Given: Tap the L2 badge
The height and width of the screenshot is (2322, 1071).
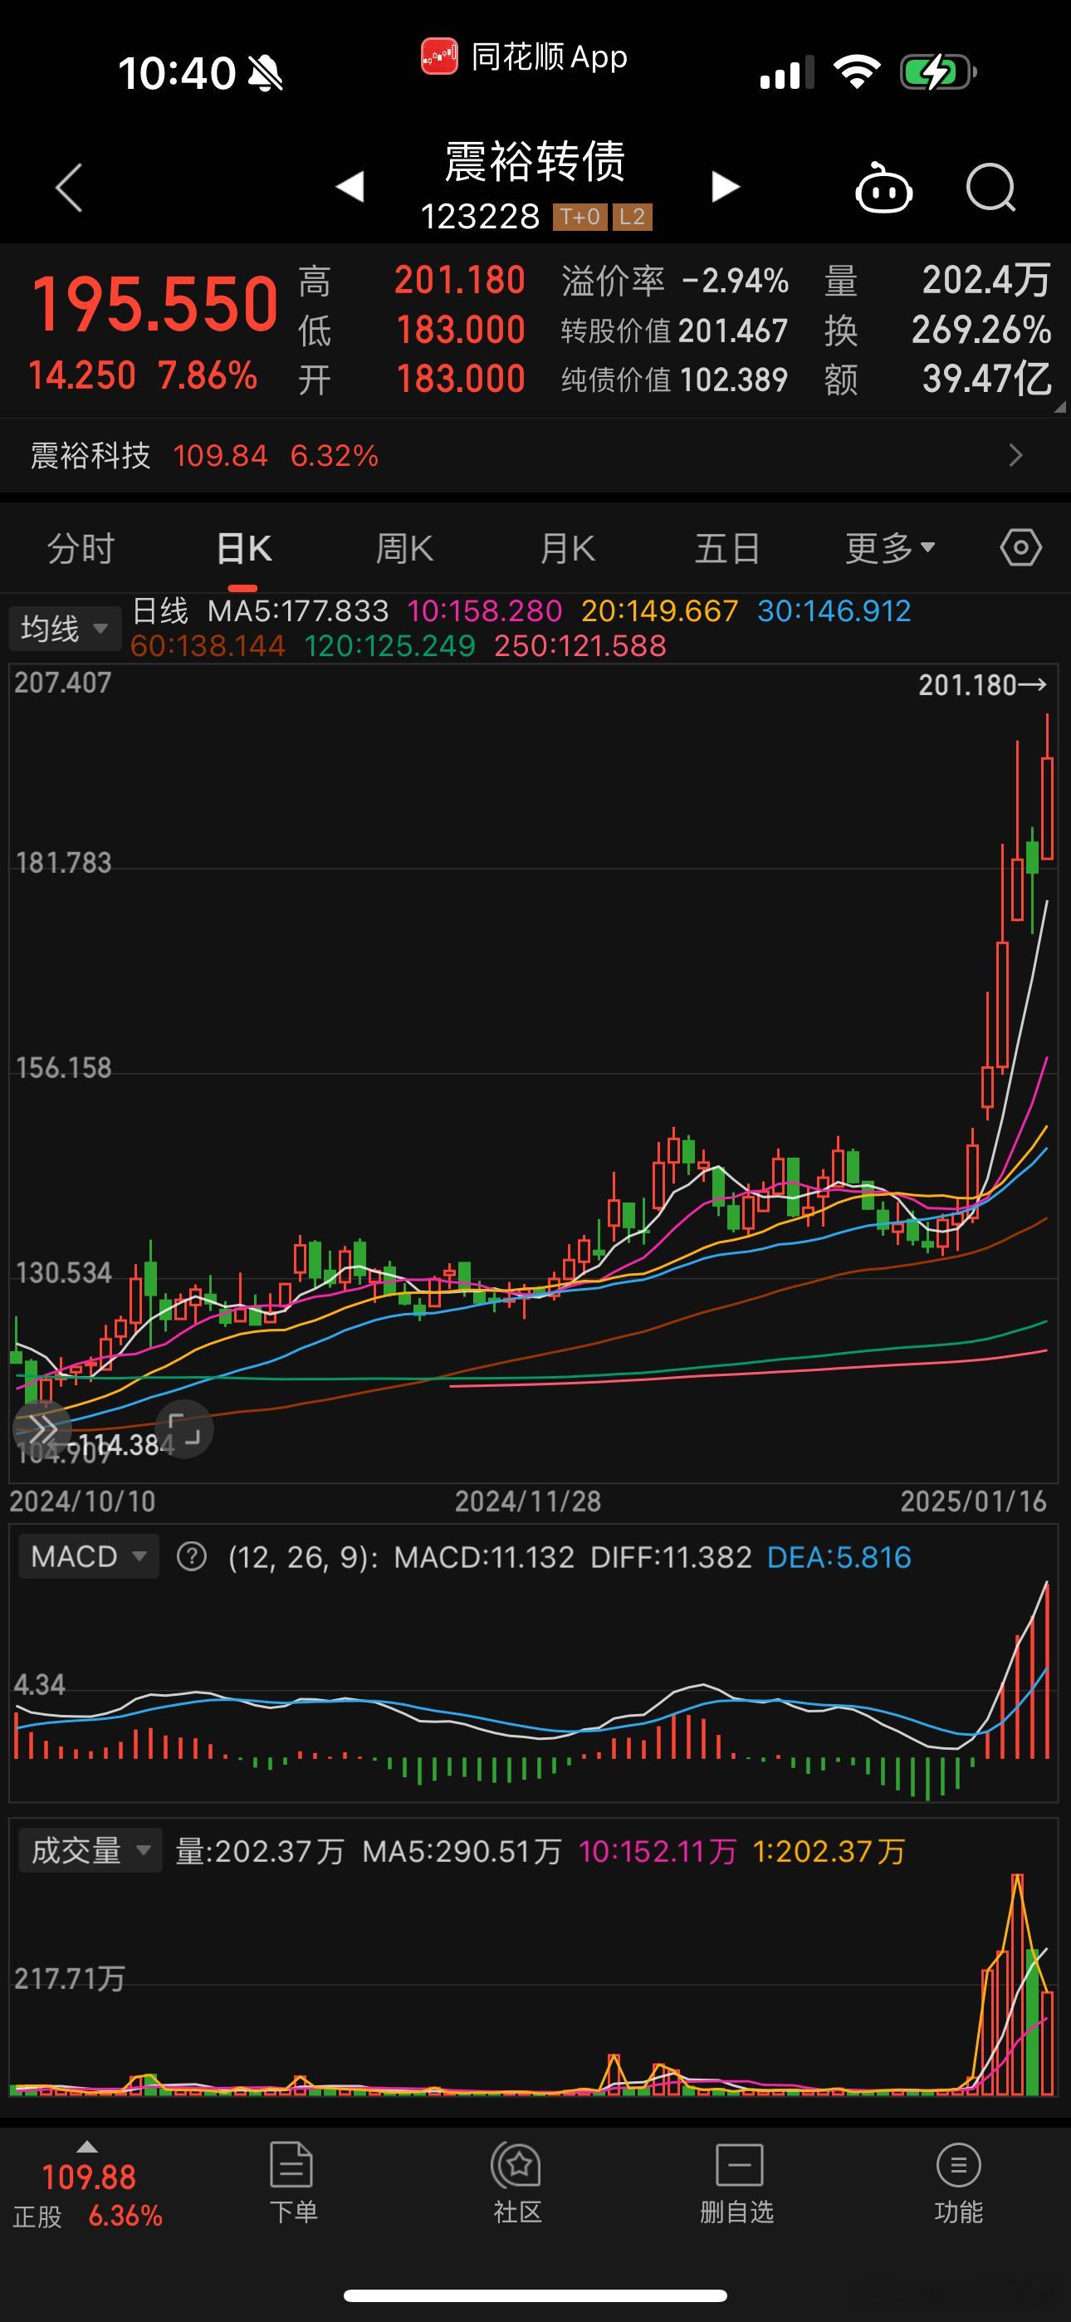Looking at the screenshot, I should coord(632,218).
